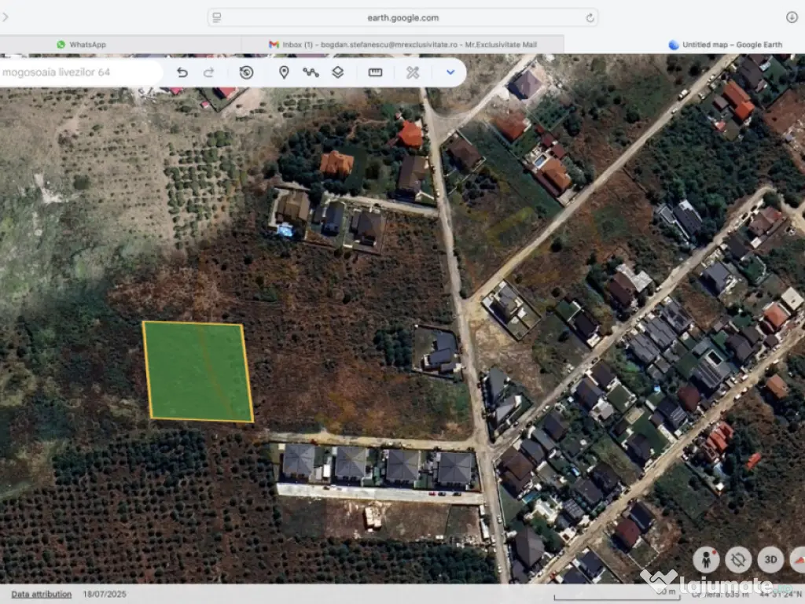Click the search field containing mogosoaia livezilor 64
805x604 pixels.
(79, 72)
